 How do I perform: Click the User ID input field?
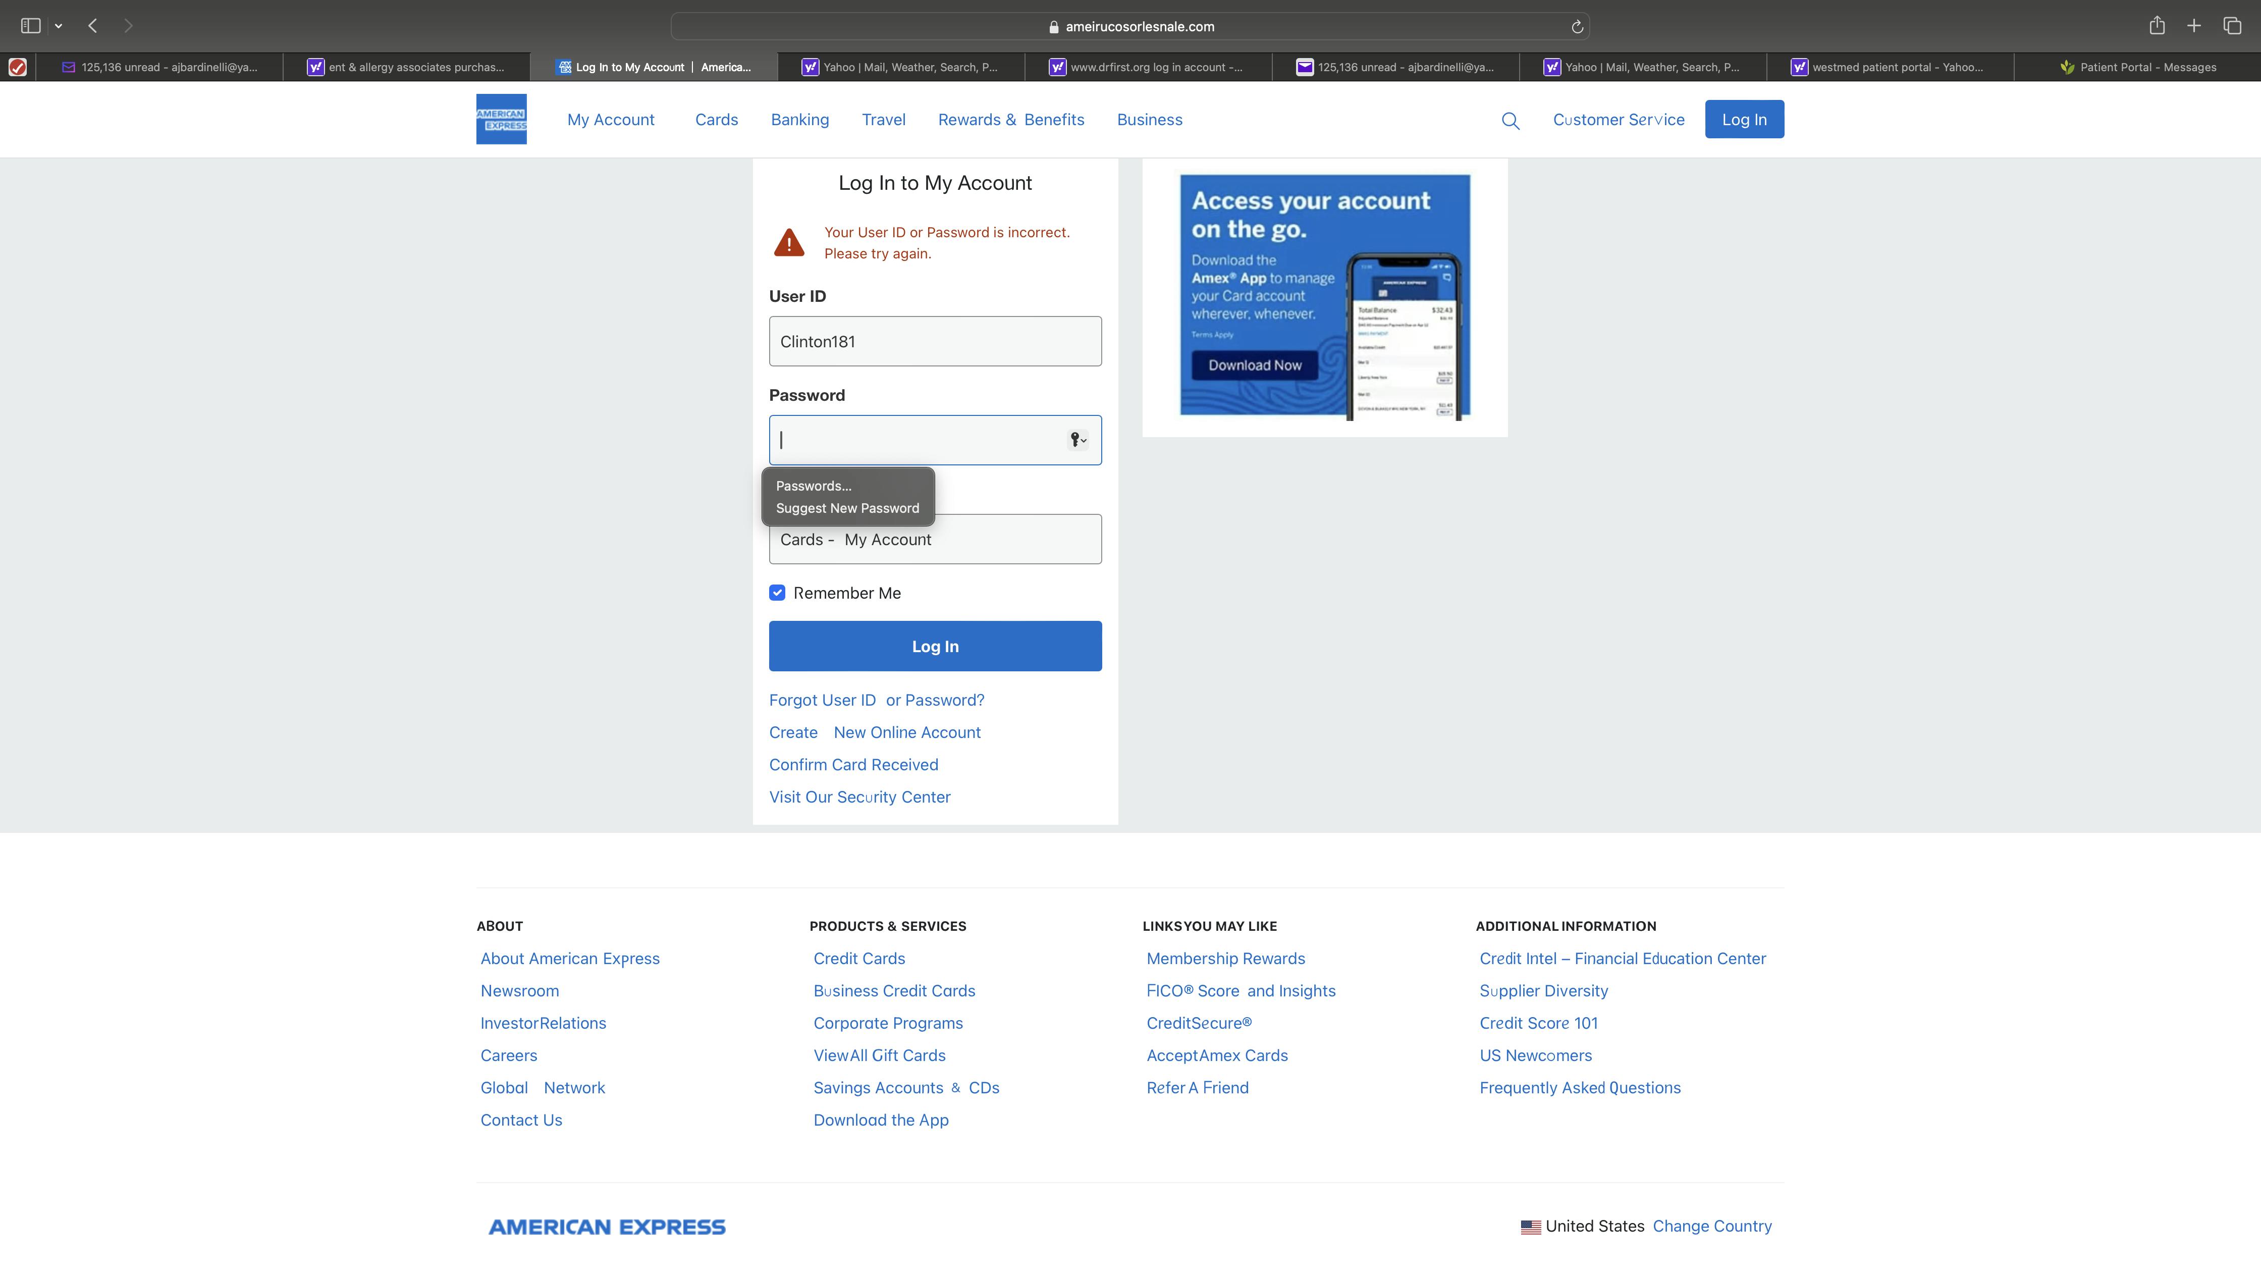[935, 342]
